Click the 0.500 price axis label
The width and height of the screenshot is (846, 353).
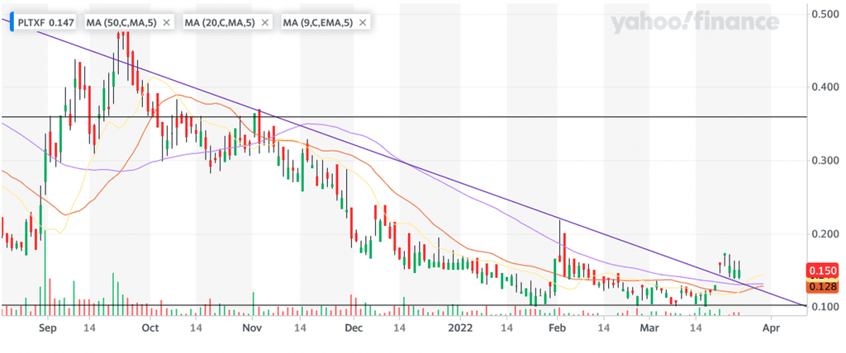(827, 14)
